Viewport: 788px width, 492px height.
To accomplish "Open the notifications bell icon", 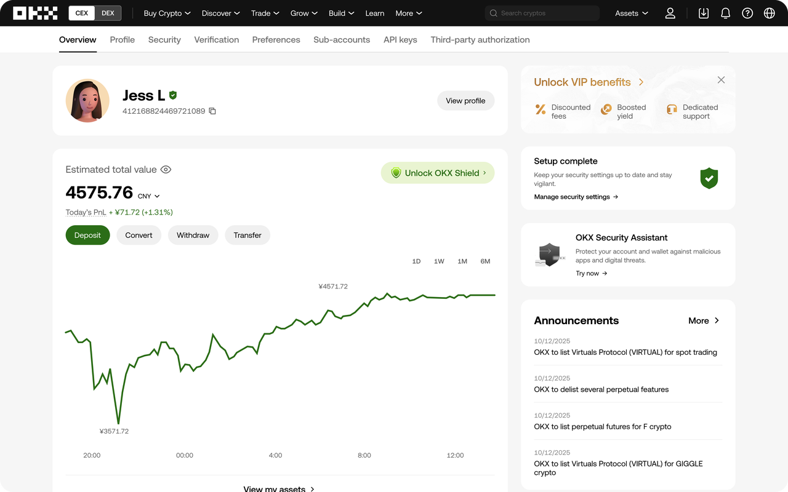I will point(726,13).
